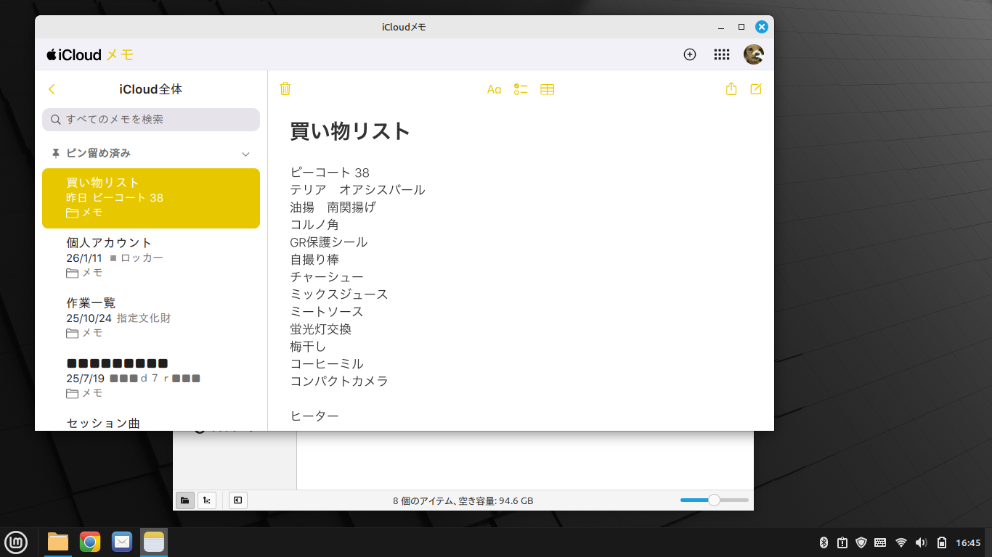Switch file manager sidebar to places view
This screenshot has width=992, height=557.
point(185,500)
